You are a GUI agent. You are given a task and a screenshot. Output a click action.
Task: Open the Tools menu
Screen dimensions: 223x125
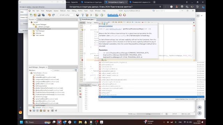point(91,11)
